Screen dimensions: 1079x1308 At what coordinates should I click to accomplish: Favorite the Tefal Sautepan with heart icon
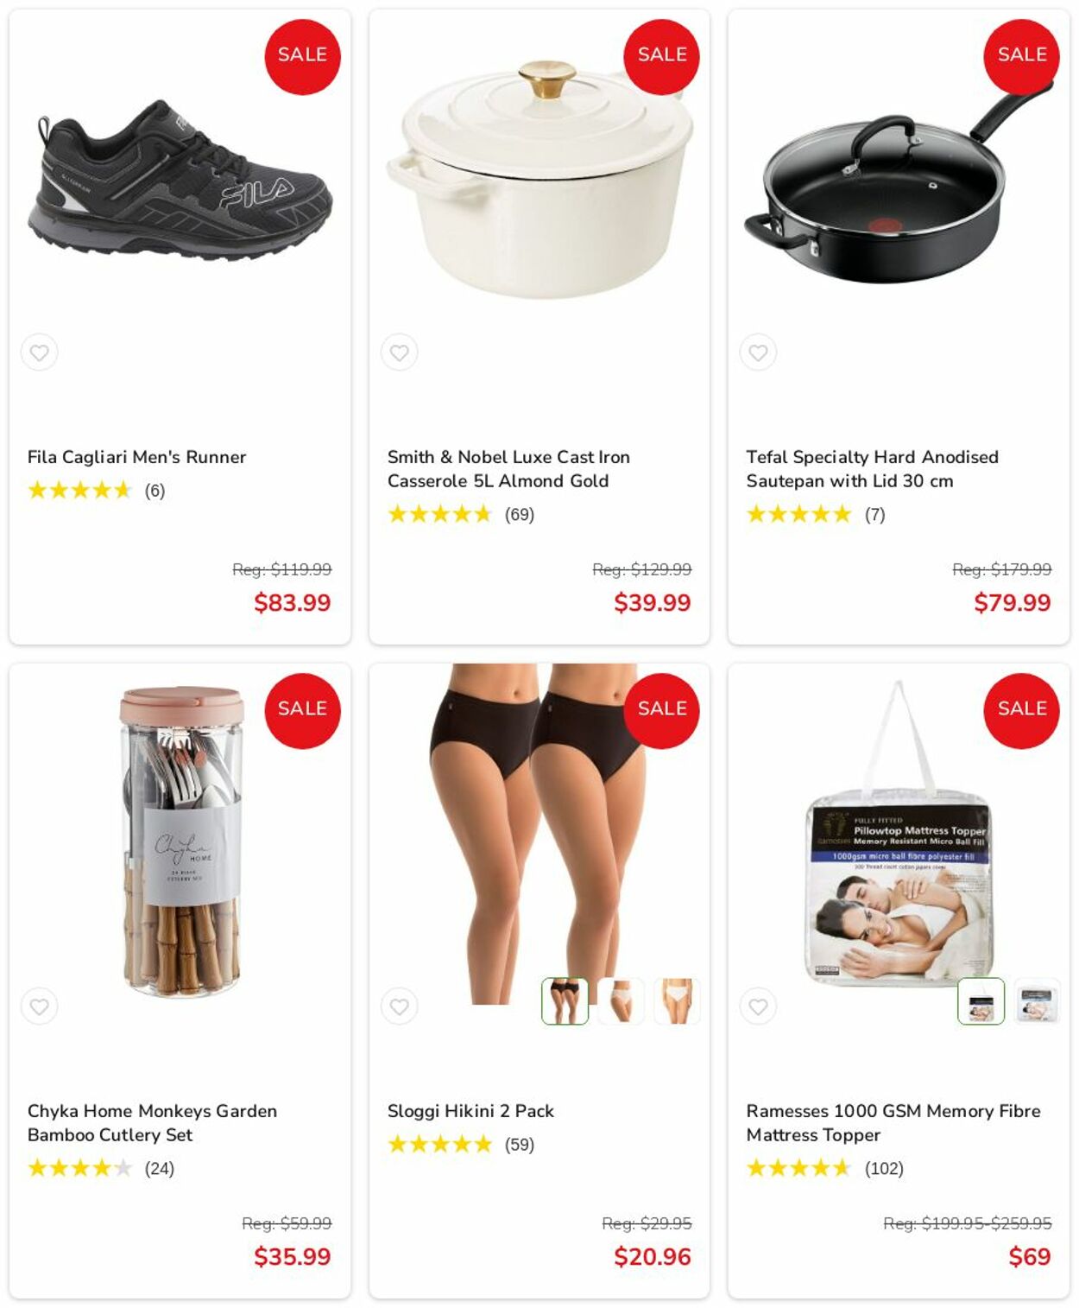759,352
